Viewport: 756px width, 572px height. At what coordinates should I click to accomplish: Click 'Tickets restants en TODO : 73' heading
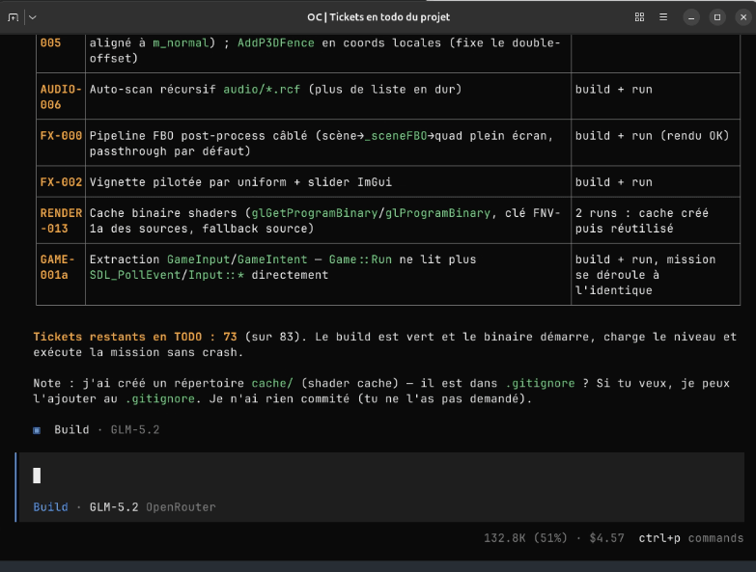point(135,337)
